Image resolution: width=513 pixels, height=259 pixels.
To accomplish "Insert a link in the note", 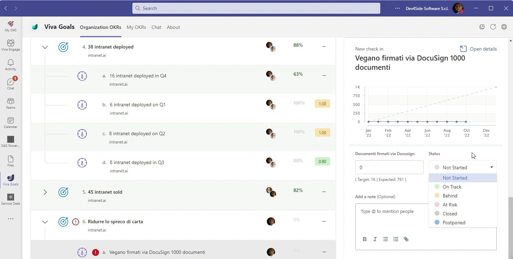I will point(406,239).
